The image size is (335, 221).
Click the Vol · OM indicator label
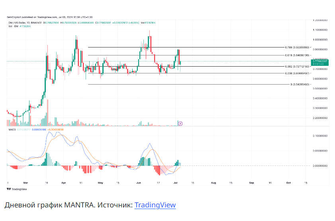tap(13, 26)
